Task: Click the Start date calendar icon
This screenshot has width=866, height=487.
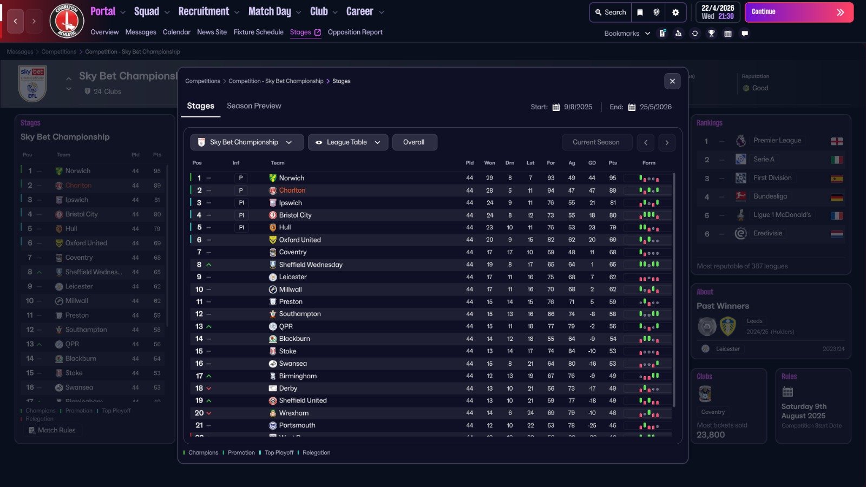Action: pos(556,107)
